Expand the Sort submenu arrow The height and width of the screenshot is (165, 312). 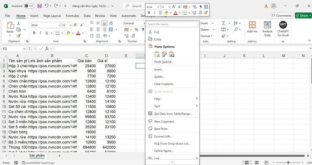click(197, 106)
